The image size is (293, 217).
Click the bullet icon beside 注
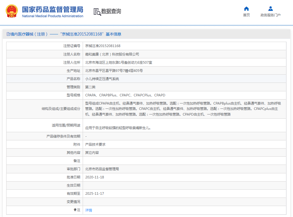click(x=75, y=210)
